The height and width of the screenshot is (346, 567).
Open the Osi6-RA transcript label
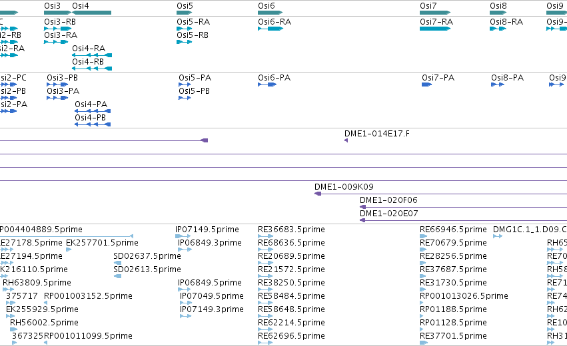tap(275, 22)
